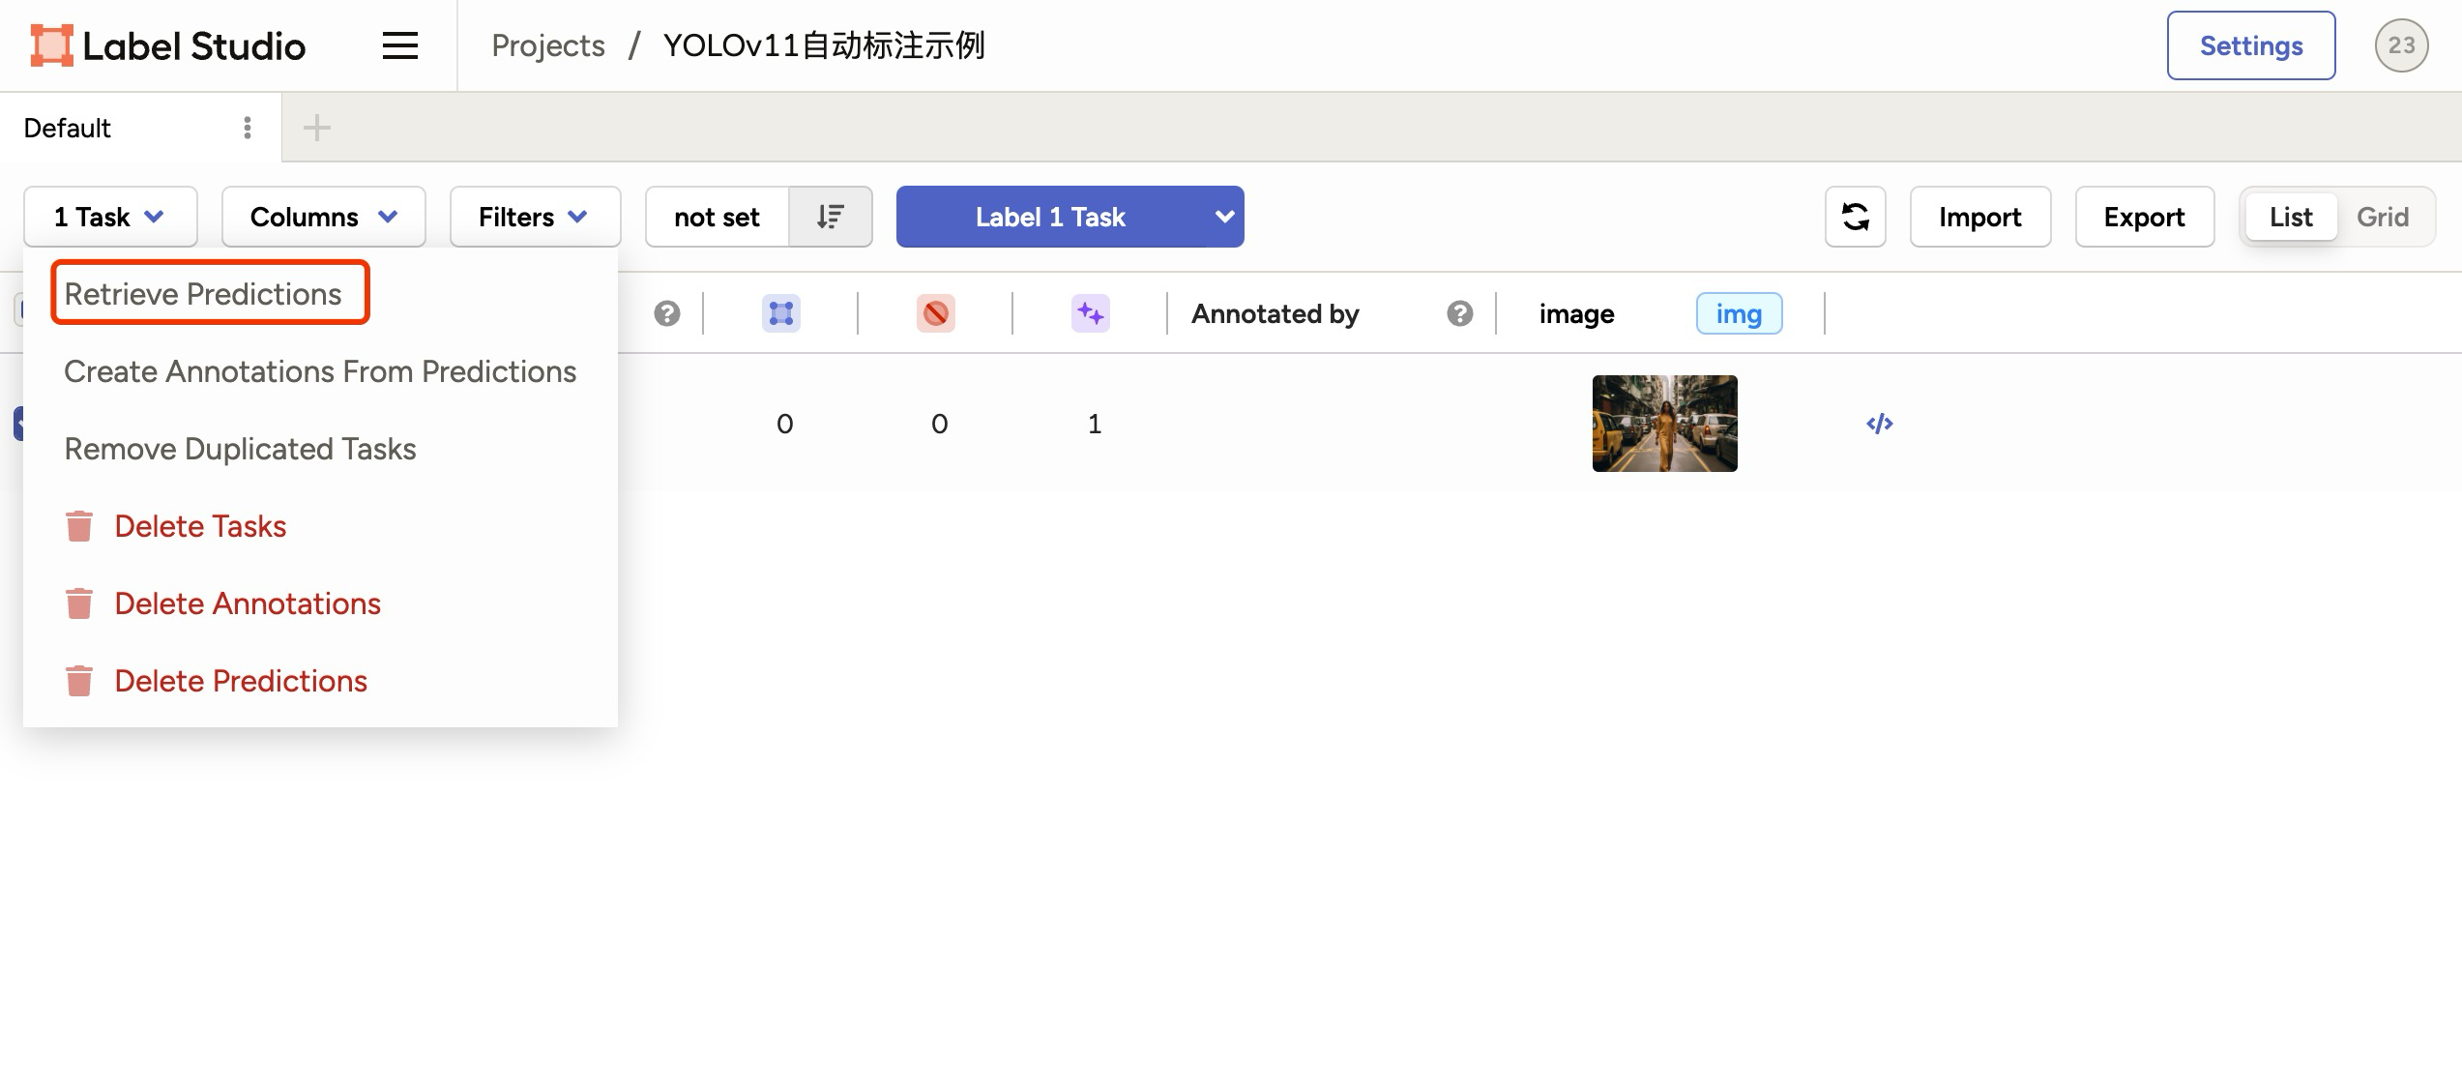Click the Export button
Screen dimensions: 2462x1089
2144,217
